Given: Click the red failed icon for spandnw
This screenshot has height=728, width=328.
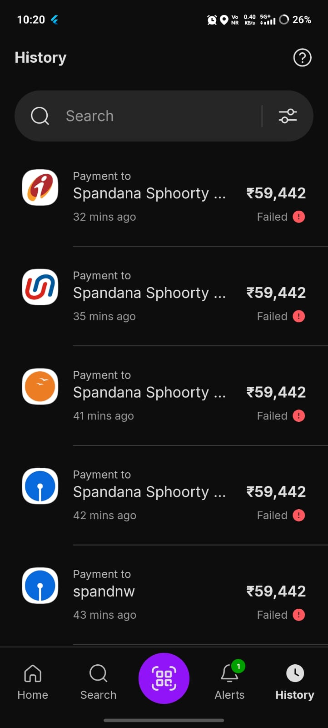Looking at the screenshot, I should [x=298, y=615].
